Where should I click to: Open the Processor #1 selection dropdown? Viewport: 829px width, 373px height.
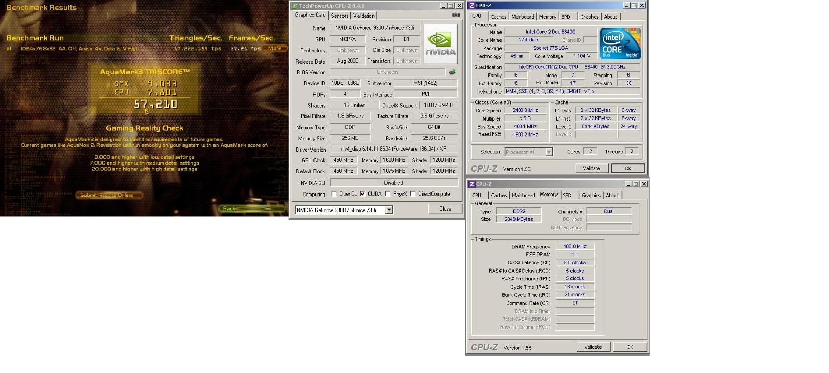549,152
